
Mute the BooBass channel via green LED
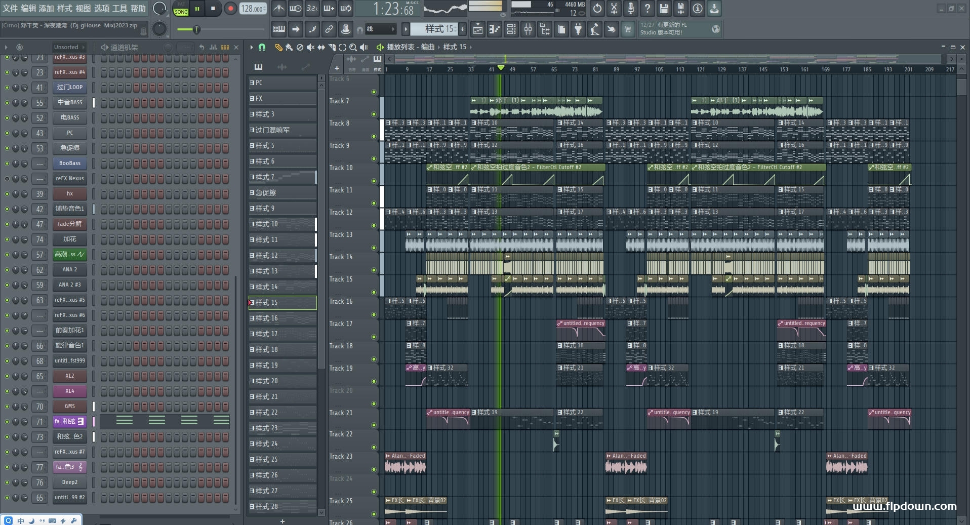click(x=7, y=164)
